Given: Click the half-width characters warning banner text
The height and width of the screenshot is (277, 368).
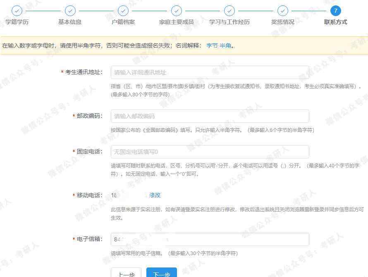Looking at the screenshot, I should click(x=118, y=45).
